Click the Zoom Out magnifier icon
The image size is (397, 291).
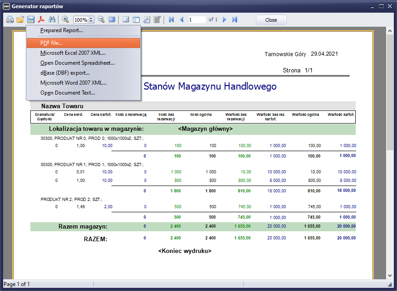(x=101, y=19)
